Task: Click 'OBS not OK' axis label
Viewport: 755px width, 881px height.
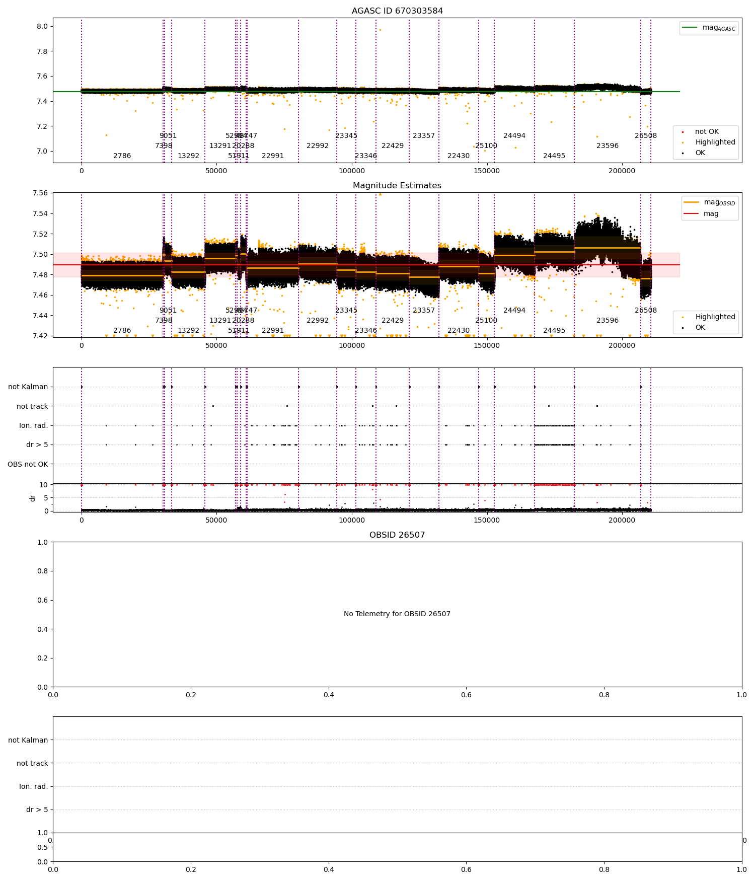Action: [28, 464]
